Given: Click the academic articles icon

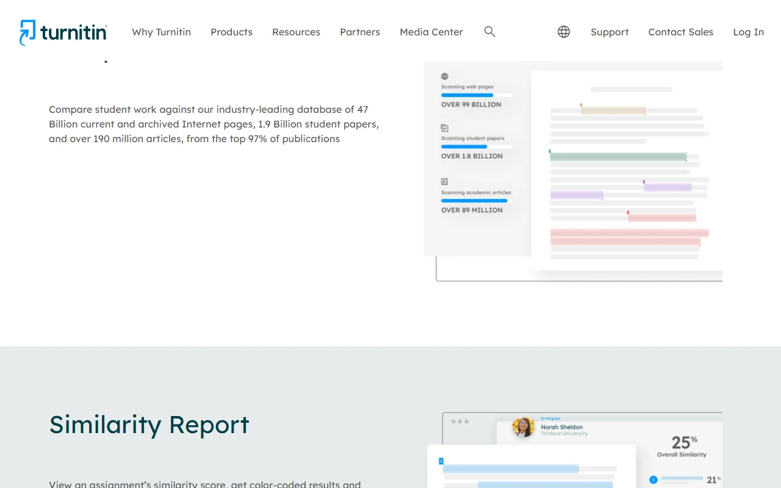Looking at the screenshot, I should pos(445,182).
